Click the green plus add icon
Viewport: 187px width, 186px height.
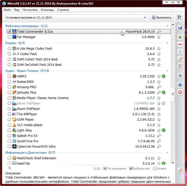180,37
